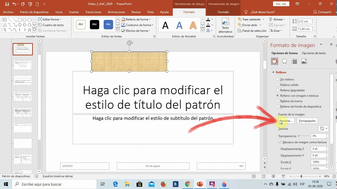This screenshot has width=337, height=189.
Task: Switch to the Insertar ribbon tab
Action: [74, 12]
